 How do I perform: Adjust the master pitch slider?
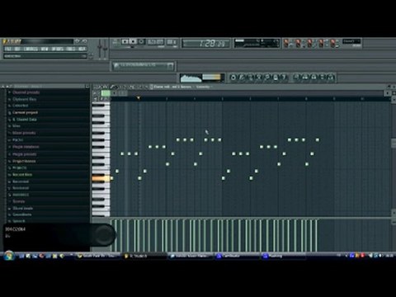[x=106, y=49]
